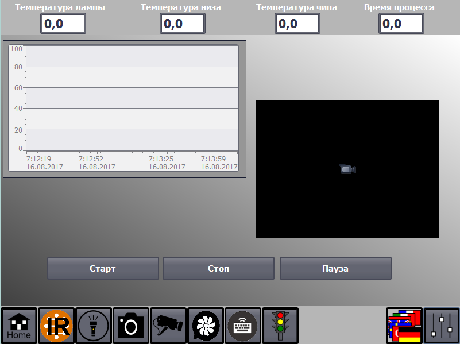
Task: Open the settings sliders icon
Action: pos(442,326)
